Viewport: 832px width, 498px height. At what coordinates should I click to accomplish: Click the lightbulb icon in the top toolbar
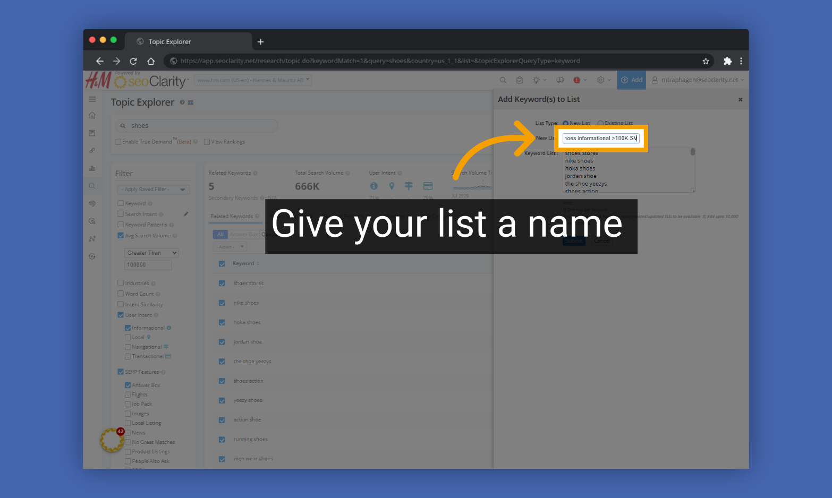[535, 80]
